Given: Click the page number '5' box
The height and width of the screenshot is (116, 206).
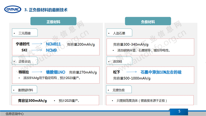Looking at the screenshot, I should click(x=179, y=112).
